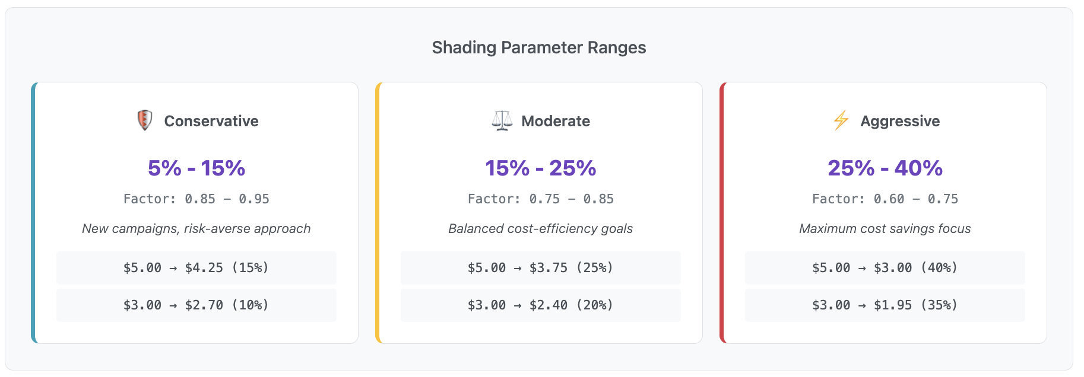Click the Conservative shield icon
1084x377 pixels.
[x=144, y=120]
